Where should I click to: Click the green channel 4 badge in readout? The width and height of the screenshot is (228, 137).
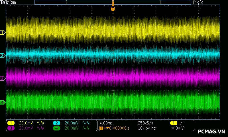56,128
